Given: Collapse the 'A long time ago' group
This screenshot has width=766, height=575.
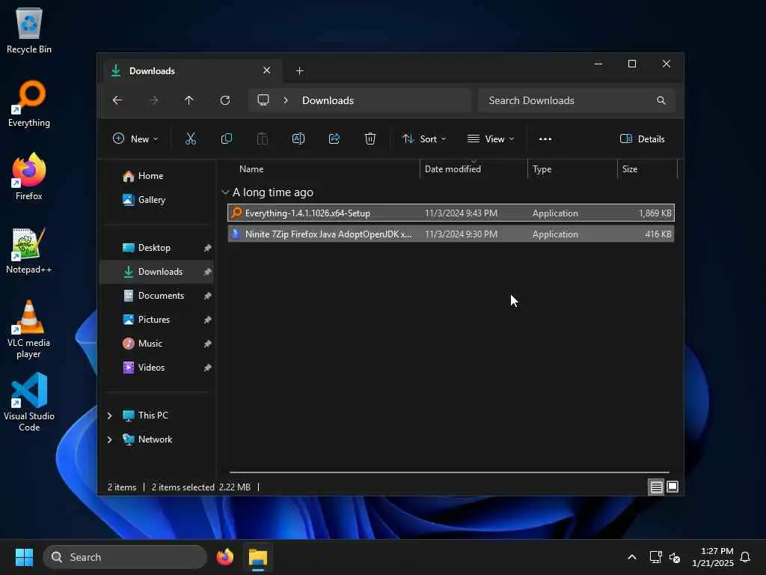Looking at the screenshot, I should [x=225, y=192].
